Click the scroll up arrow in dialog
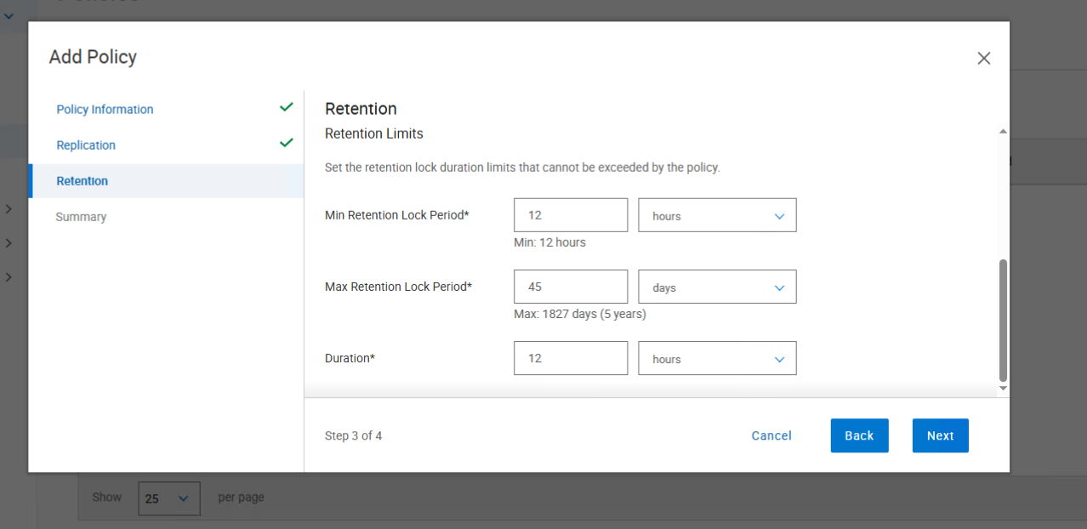This screenshot has width=1087, height=529. (1003, 131)
